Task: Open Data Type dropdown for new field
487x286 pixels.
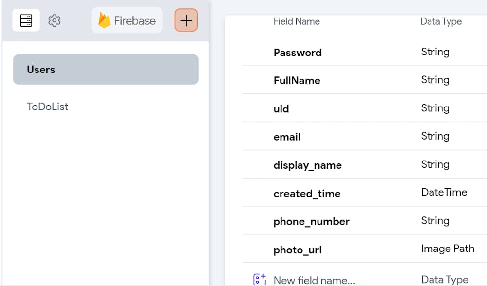Action: 445,280
